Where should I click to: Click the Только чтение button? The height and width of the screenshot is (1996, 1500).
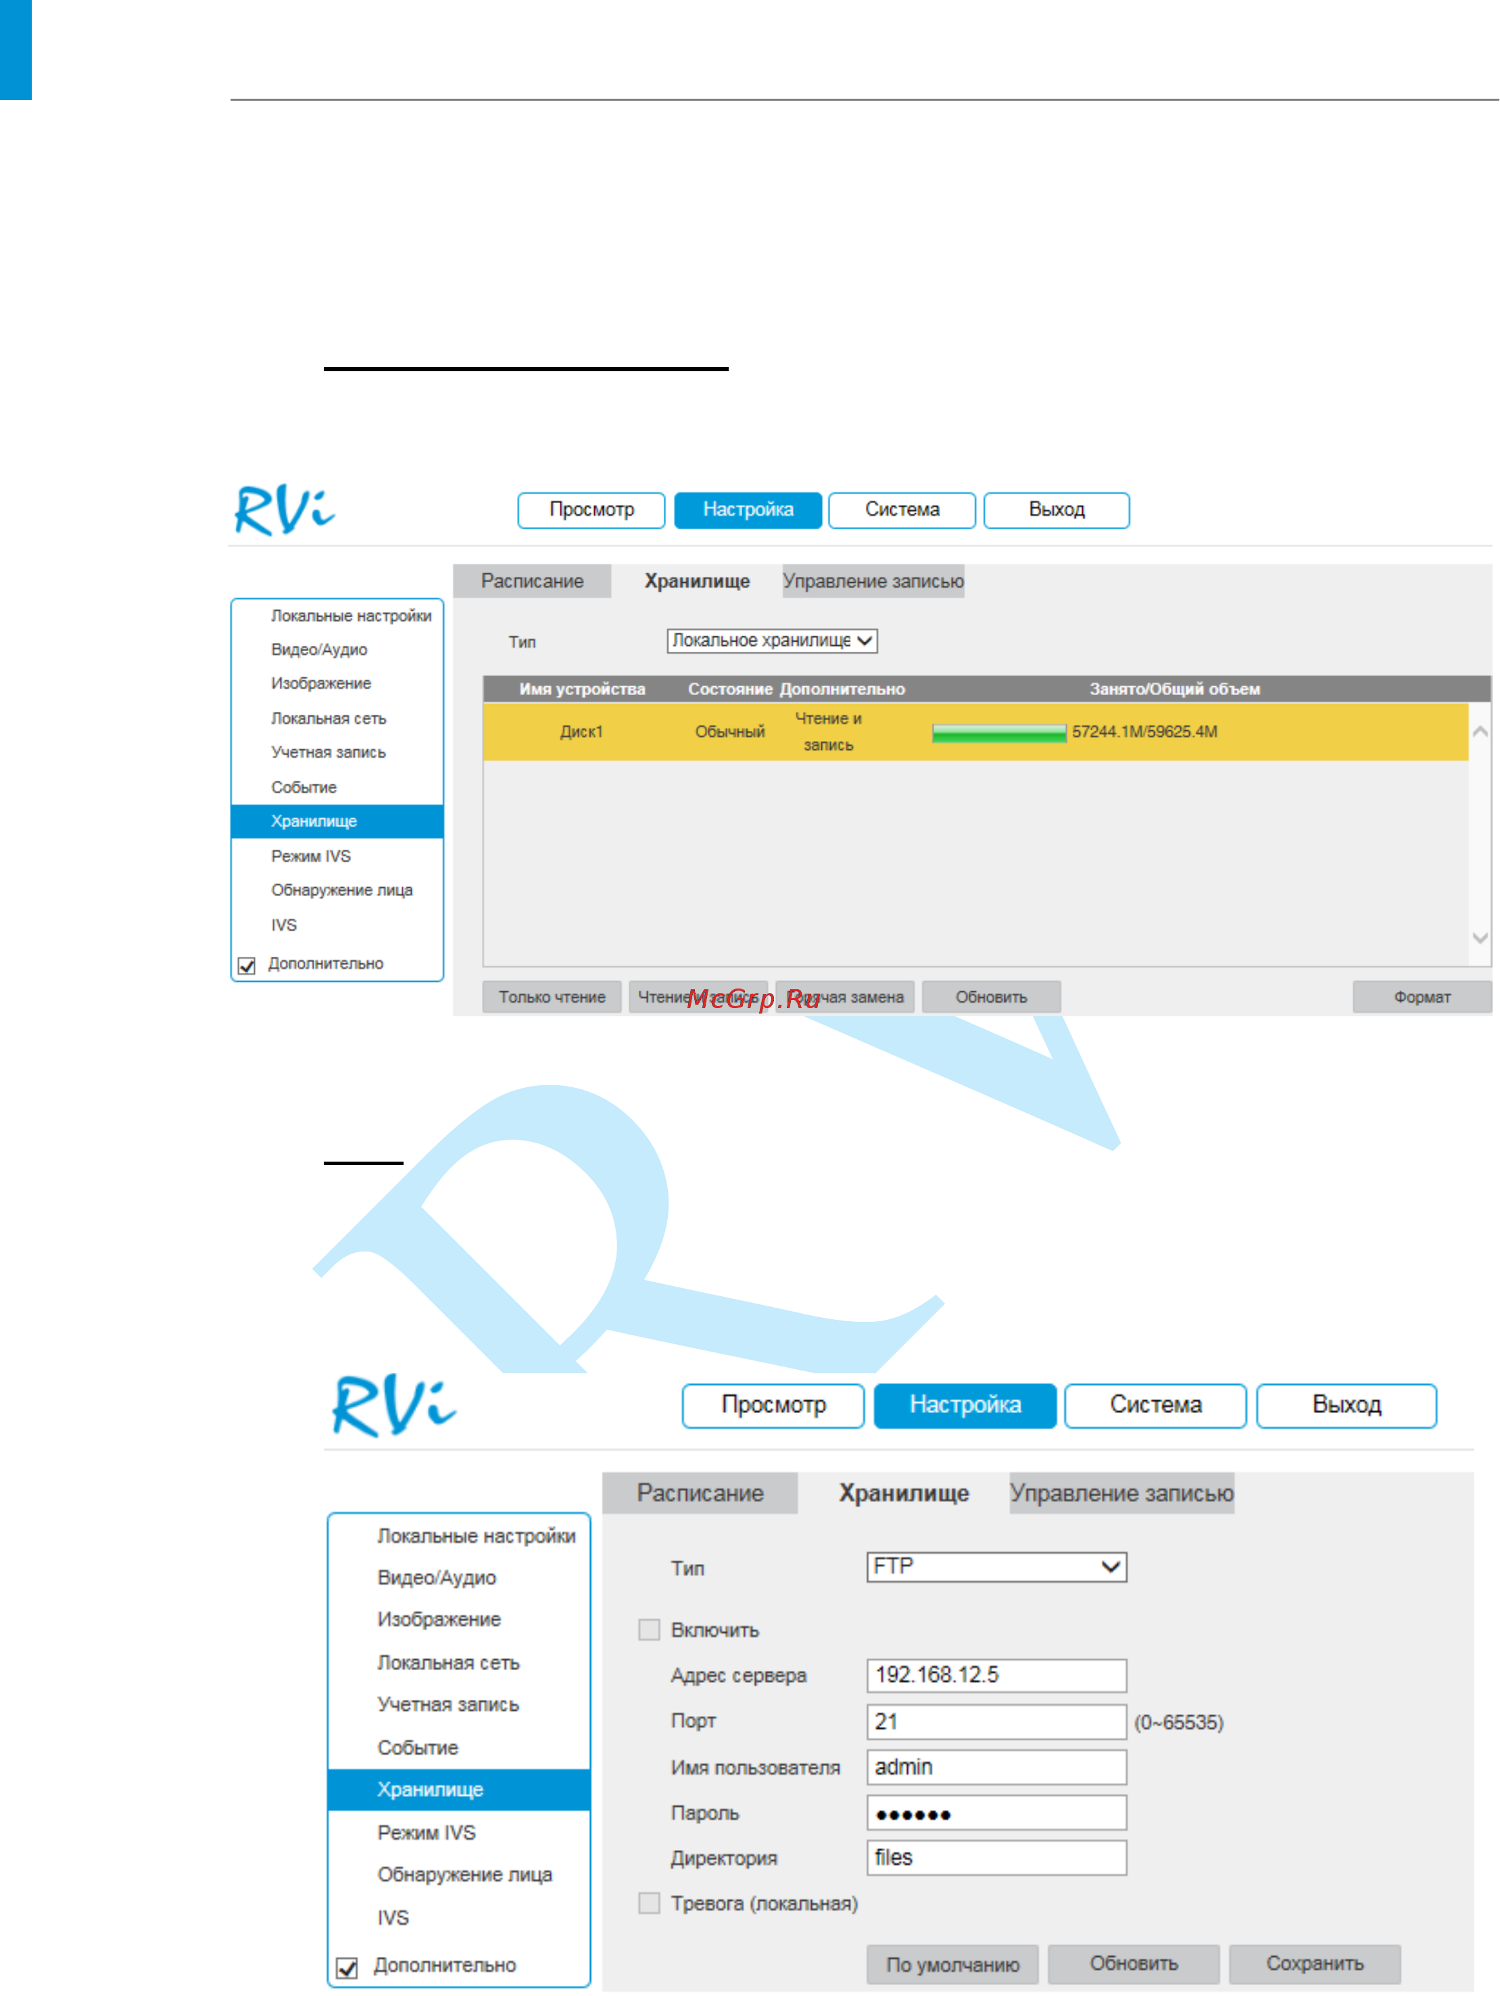pos(552,998)
